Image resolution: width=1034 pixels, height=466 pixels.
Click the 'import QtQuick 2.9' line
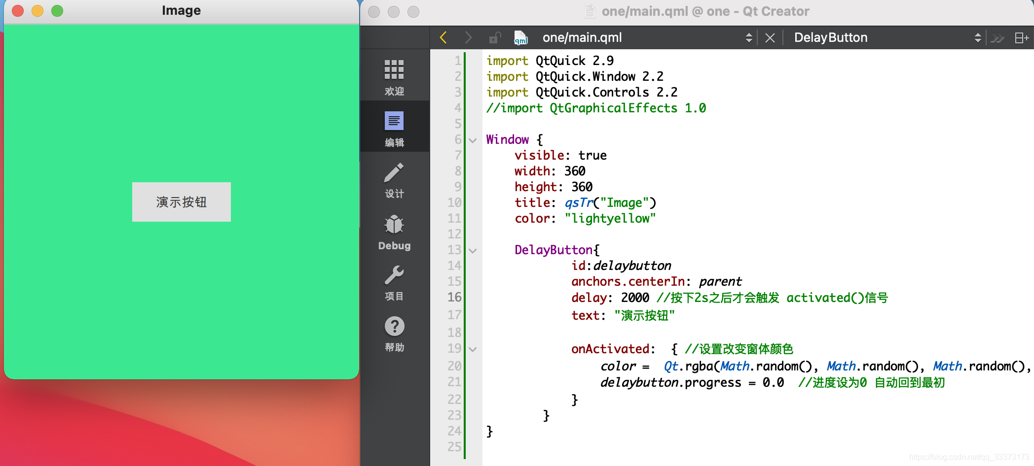click(550, 61)
